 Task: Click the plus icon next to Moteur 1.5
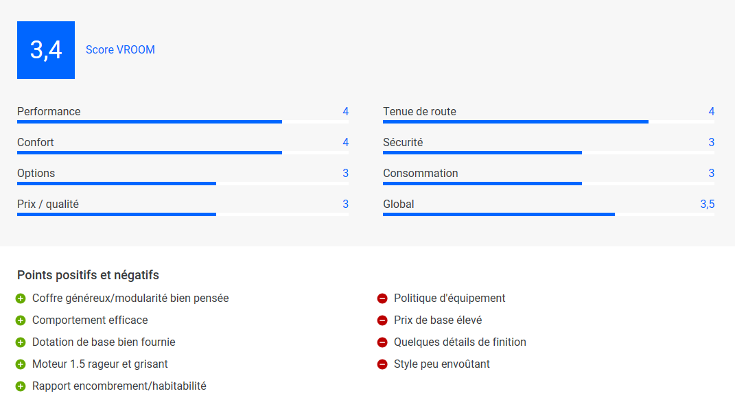click(21, 364)
